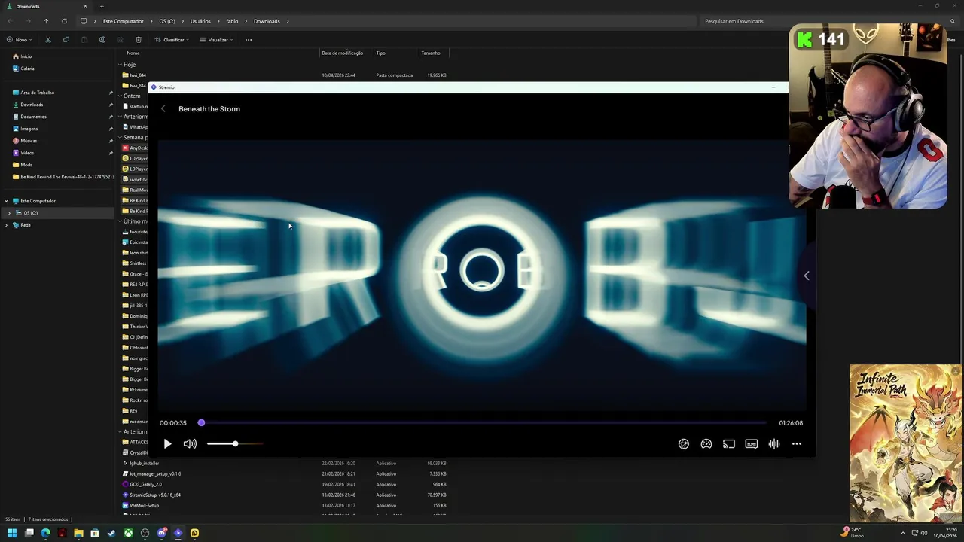Click the Cut icon in Explorer toolbar
Viewport: 964px width, 542px height.
coord(48,40)
